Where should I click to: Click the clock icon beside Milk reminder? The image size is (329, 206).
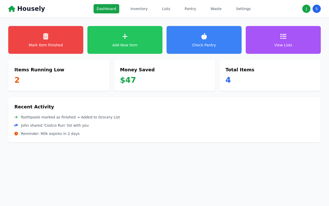coord(16,134)
